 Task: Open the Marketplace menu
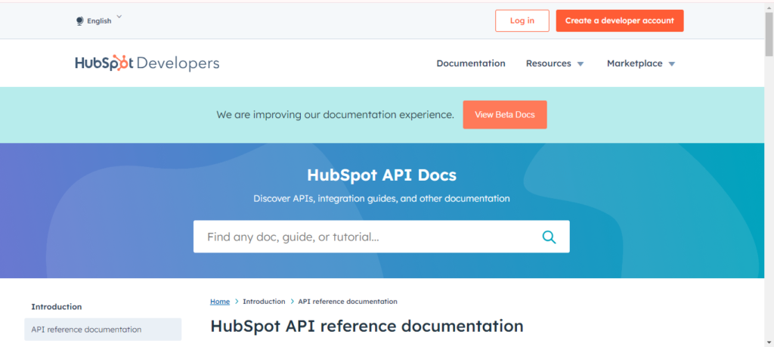coord(635,64)
